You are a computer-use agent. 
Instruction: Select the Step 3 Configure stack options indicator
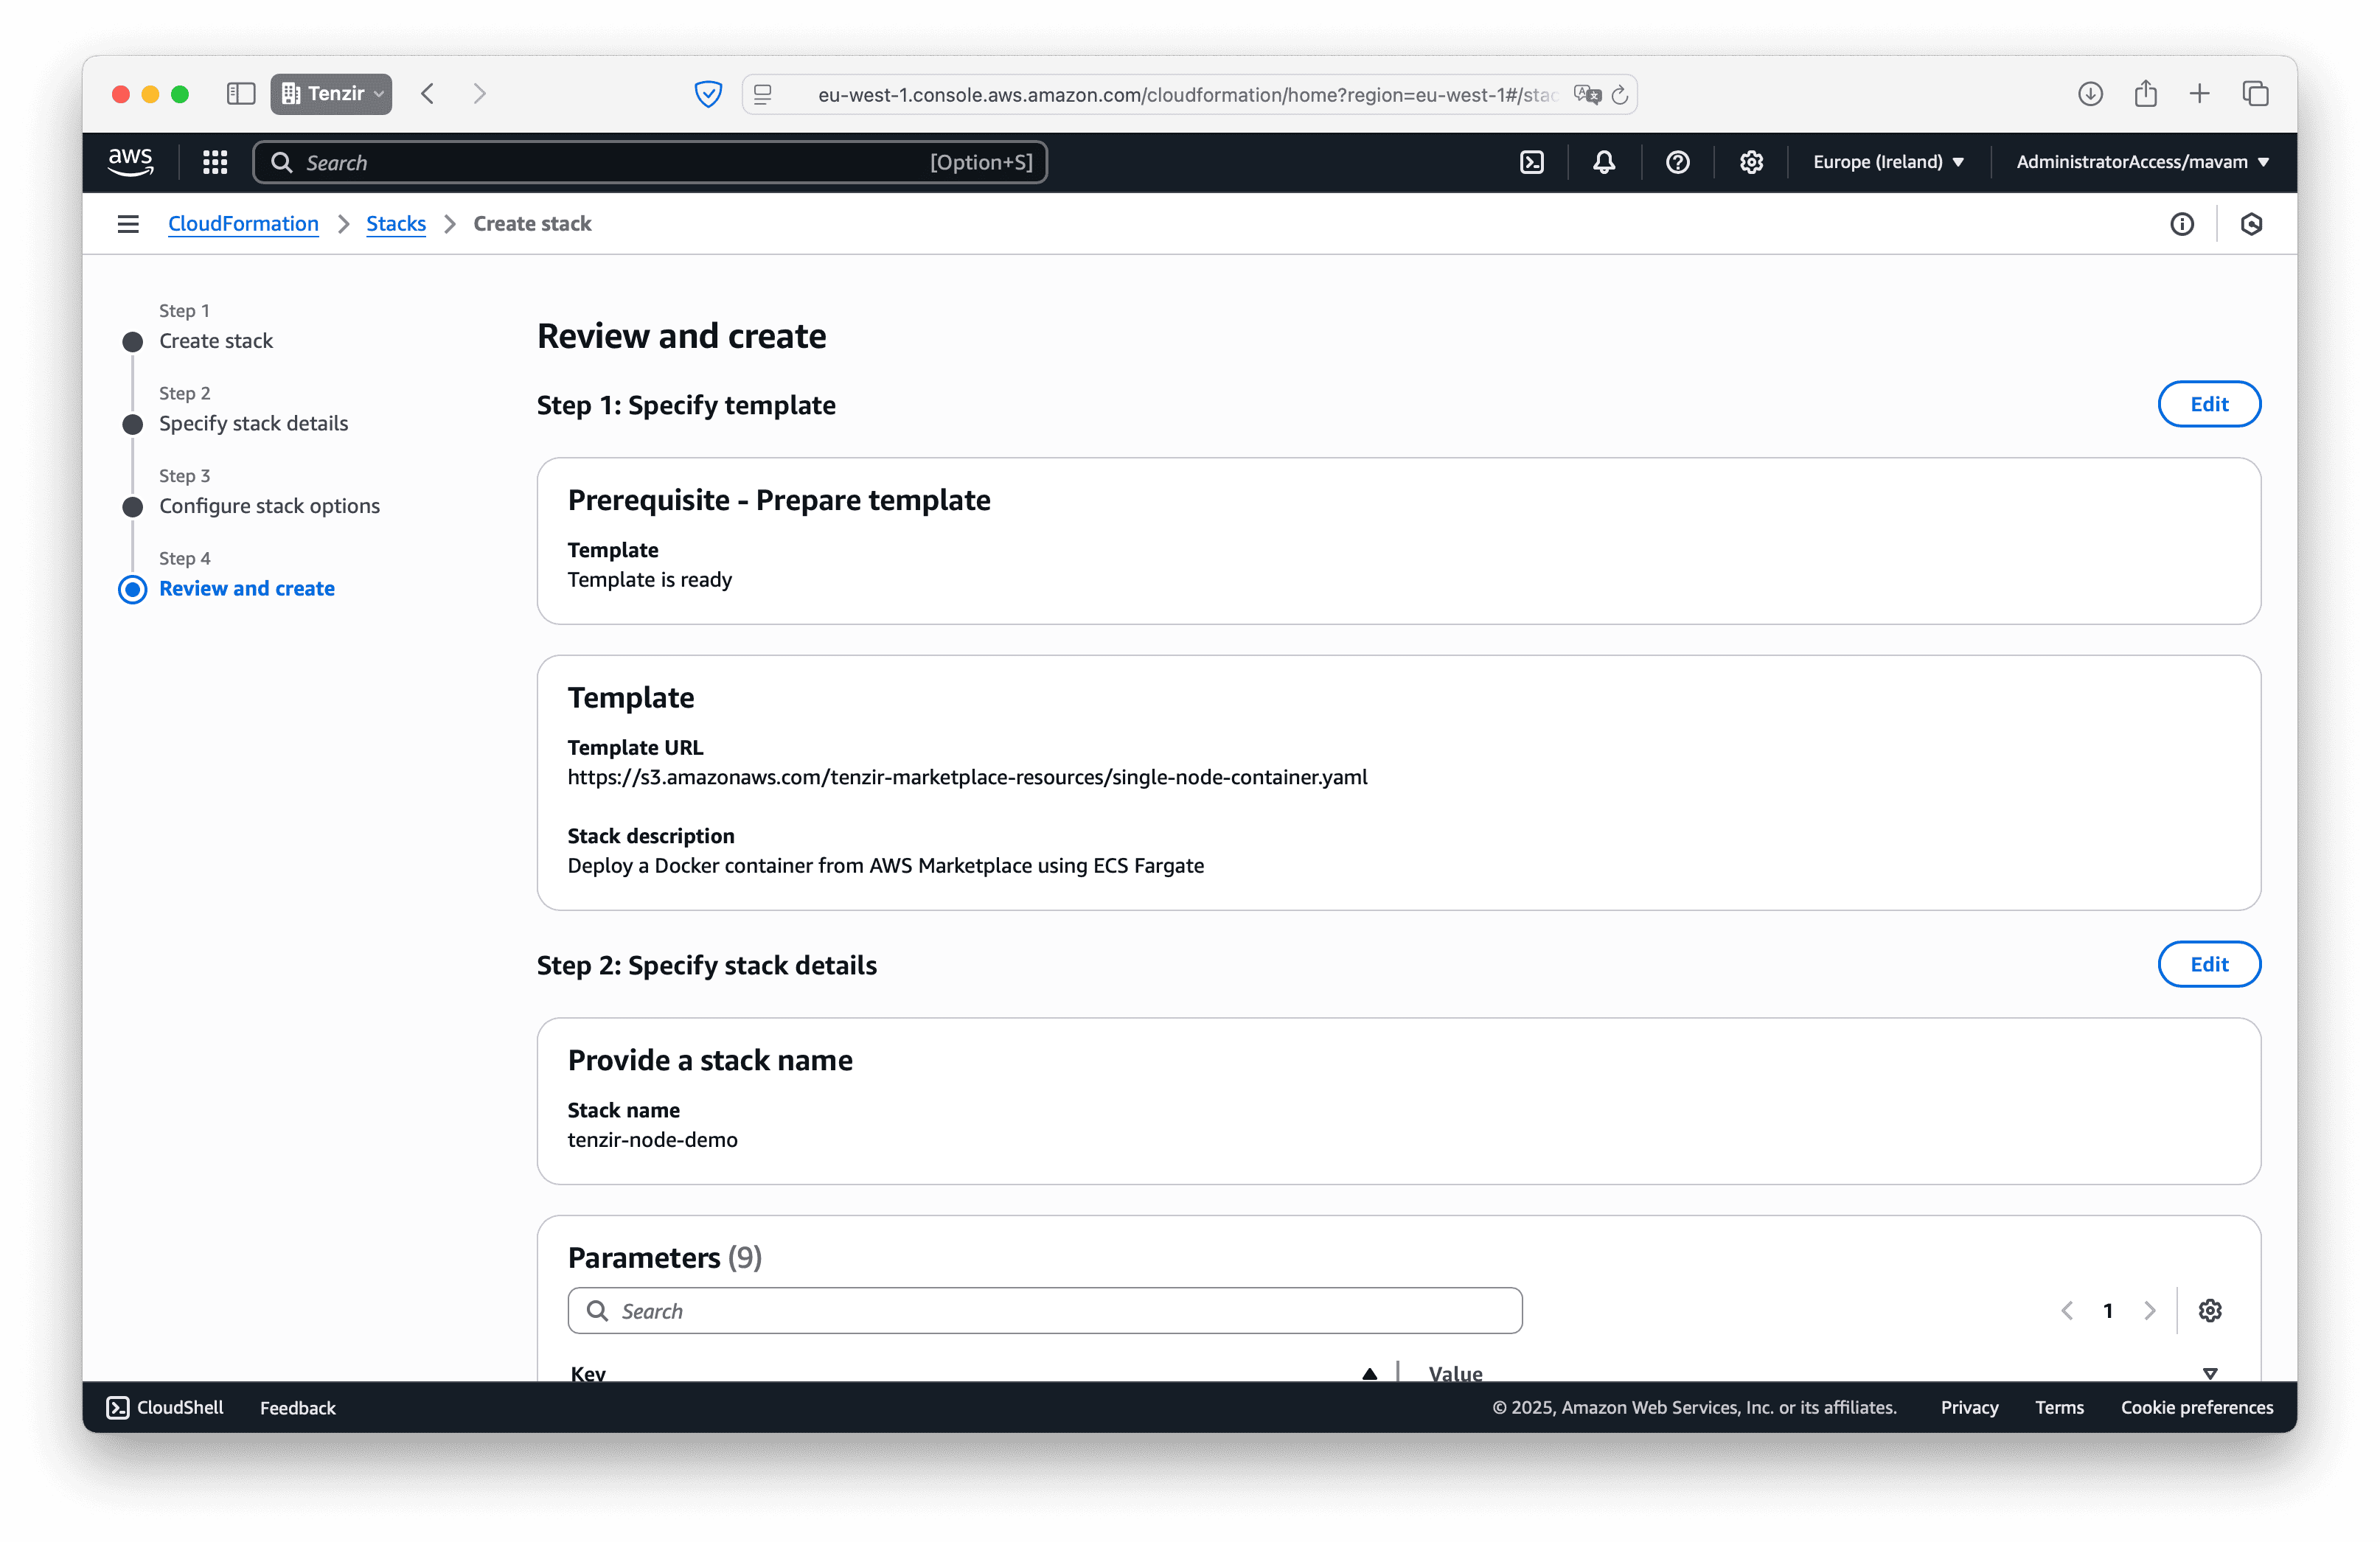132,506
